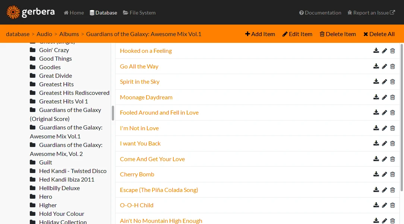404x224 pixels.
Task: Edit the Go All the Way item
Action: [x=384, y=66]
